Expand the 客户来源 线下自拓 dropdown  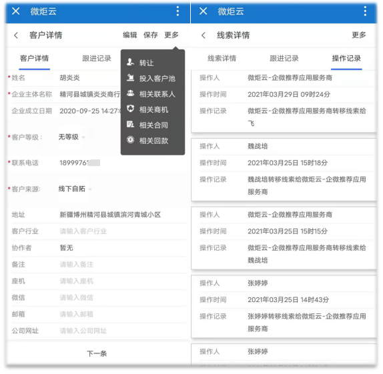click(x=75, y=189)
